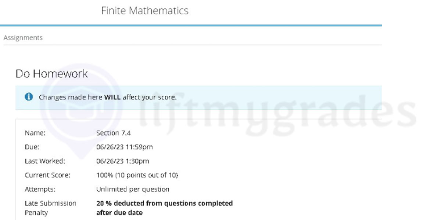Click the Late Submission Penalty label
The image size is (441, 220).
(50, 208)
